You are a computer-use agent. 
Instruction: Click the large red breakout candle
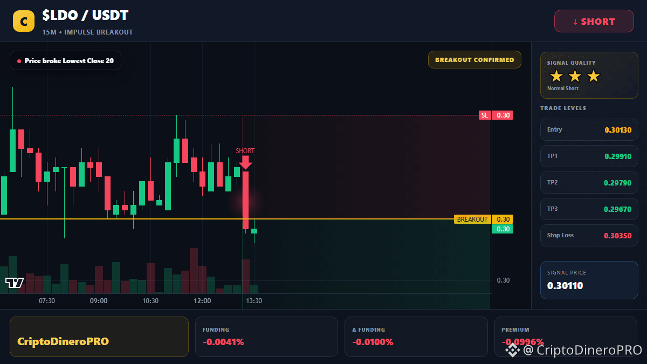pyautogui.click(x=245, y=200)
